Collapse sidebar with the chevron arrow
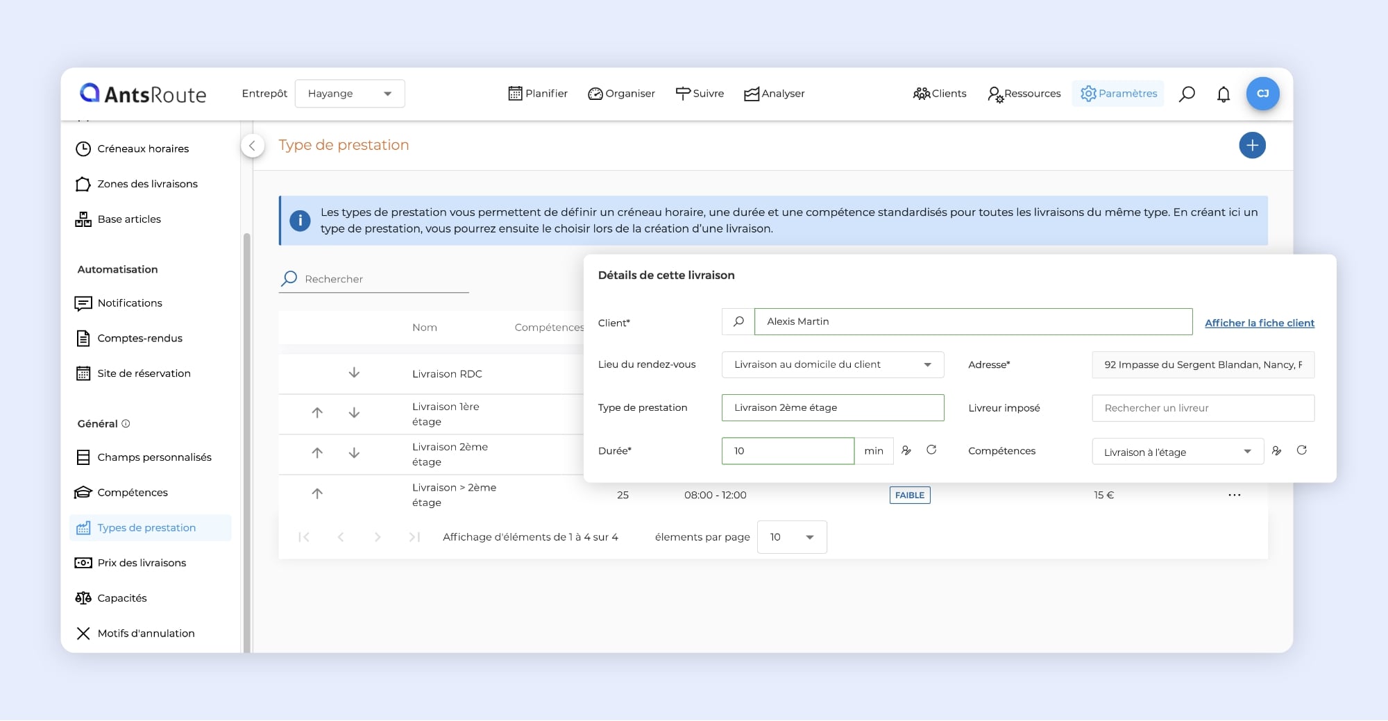 [253, 146]
